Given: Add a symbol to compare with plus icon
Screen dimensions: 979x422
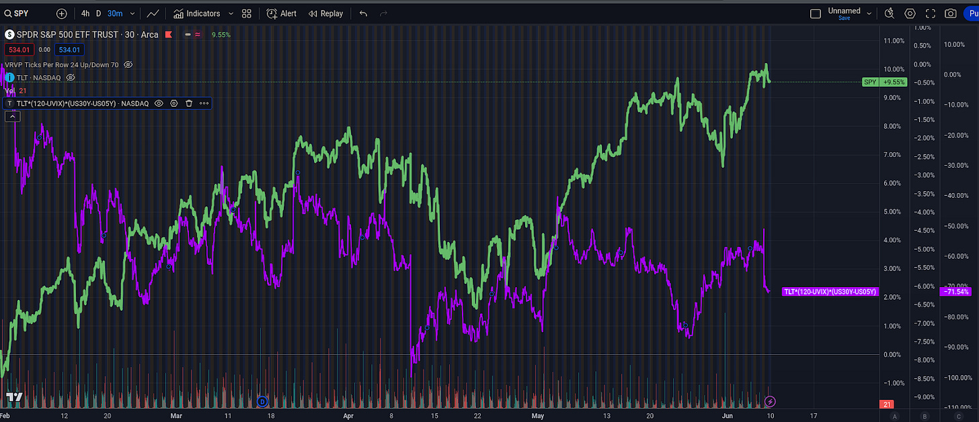Looking at the screenshot, I should pos(62,13).
